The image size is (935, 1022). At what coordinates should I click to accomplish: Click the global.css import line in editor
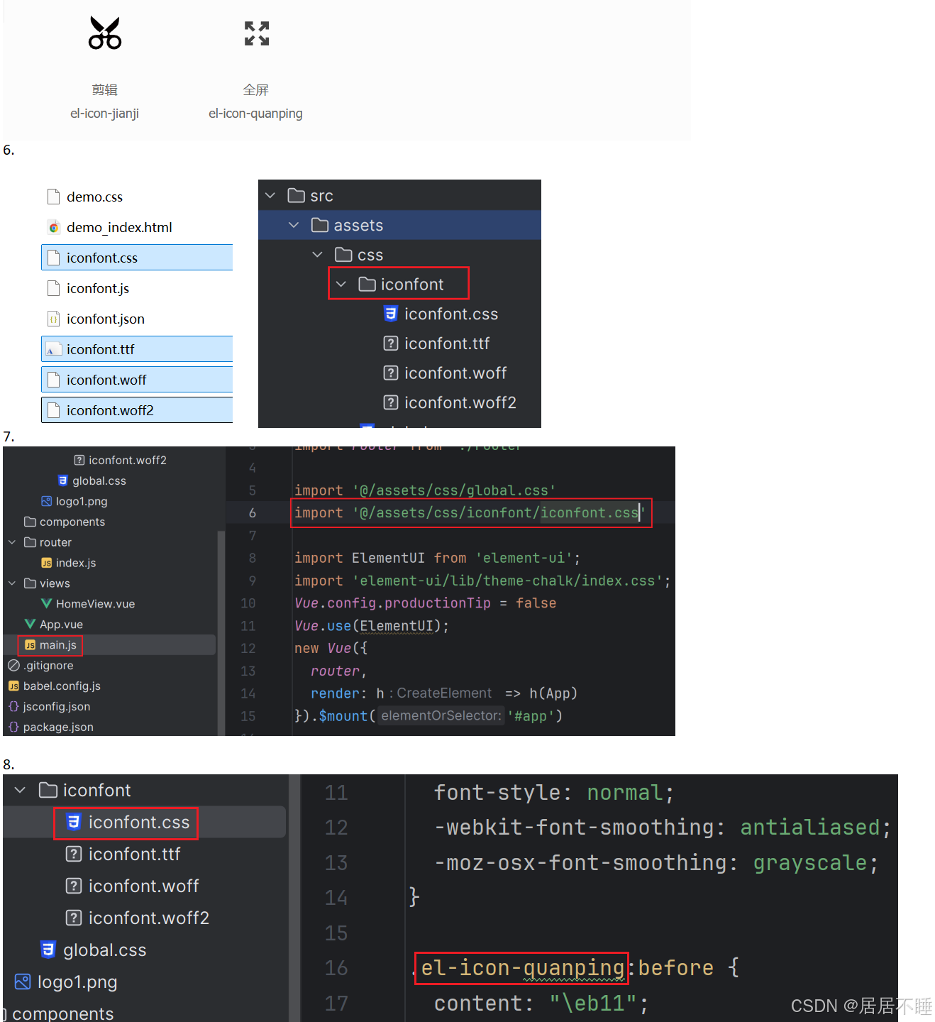pyautogui.click(x=425, y=490)
